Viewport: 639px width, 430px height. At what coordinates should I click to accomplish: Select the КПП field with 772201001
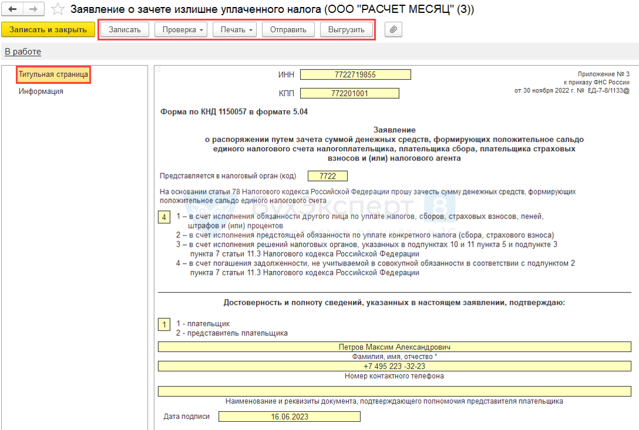349,93
